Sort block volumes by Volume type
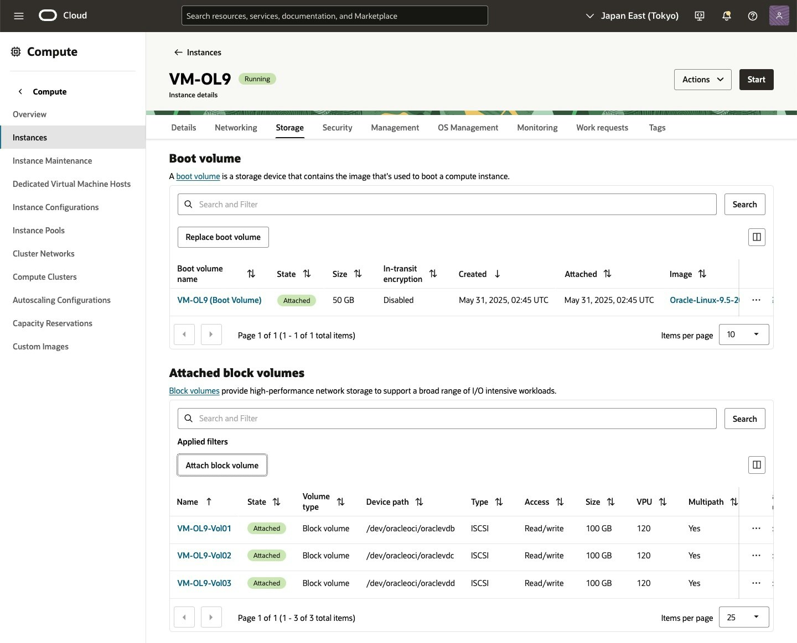 click(x=341, y=502)
